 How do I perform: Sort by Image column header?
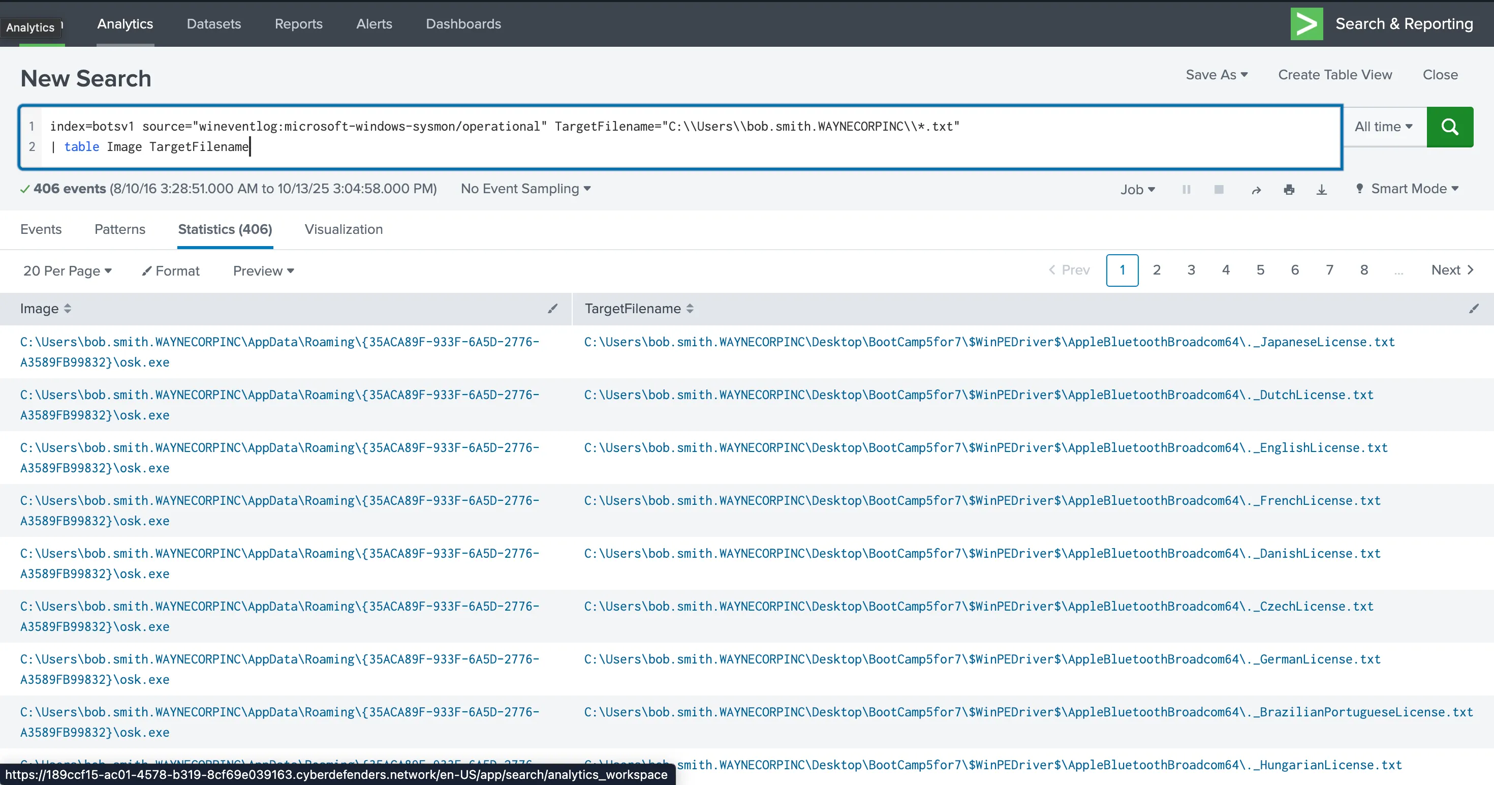(x=45, y=309)
